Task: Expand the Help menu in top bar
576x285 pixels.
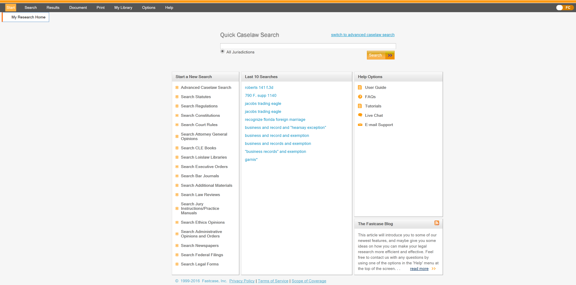Action: [x=169, y=8]
